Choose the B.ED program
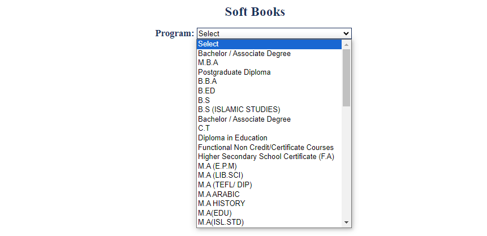Viewport: 487px width, 236px height. [269, 91]
